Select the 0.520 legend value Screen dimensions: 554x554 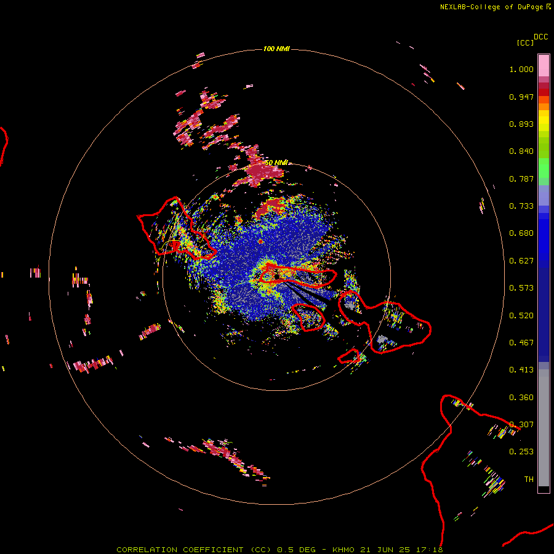coord(521,316)
